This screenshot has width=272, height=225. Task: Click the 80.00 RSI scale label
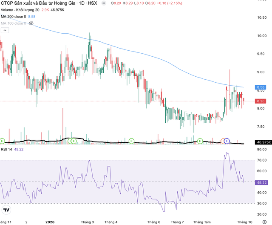(x=262, y=150)
